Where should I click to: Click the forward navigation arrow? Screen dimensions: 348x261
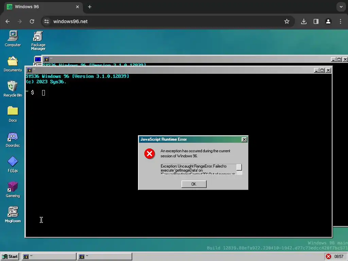[20, 21]
